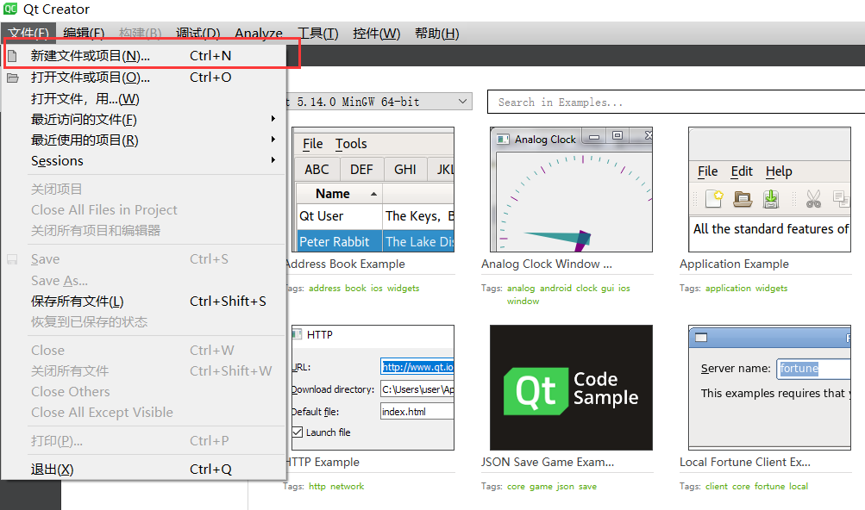The height and width of the screenshot is (510, 865).
Task: Switch to the DEF tab in Address Book Example
Action: (361, 169)
